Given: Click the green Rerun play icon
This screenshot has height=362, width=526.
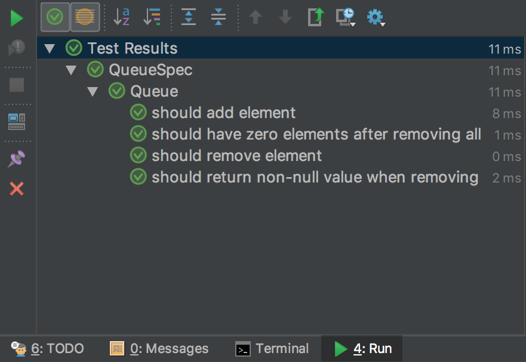Looking at the screenshot, I should pyautogui.click(x=17, y=18).
